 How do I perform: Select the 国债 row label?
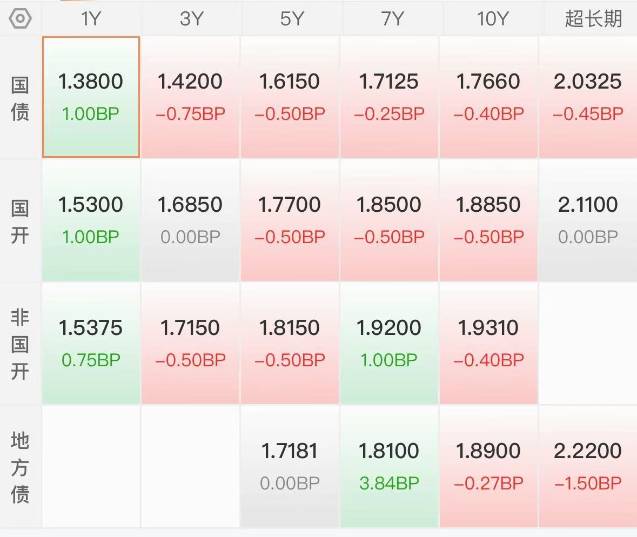[x=20, y=98]
